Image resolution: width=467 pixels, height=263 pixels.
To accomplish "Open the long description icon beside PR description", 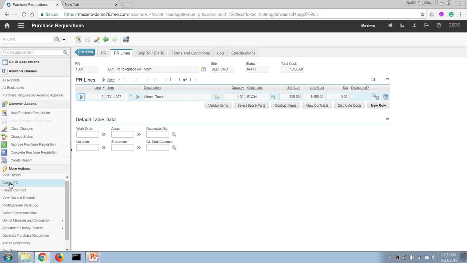I will coord(204,69).
